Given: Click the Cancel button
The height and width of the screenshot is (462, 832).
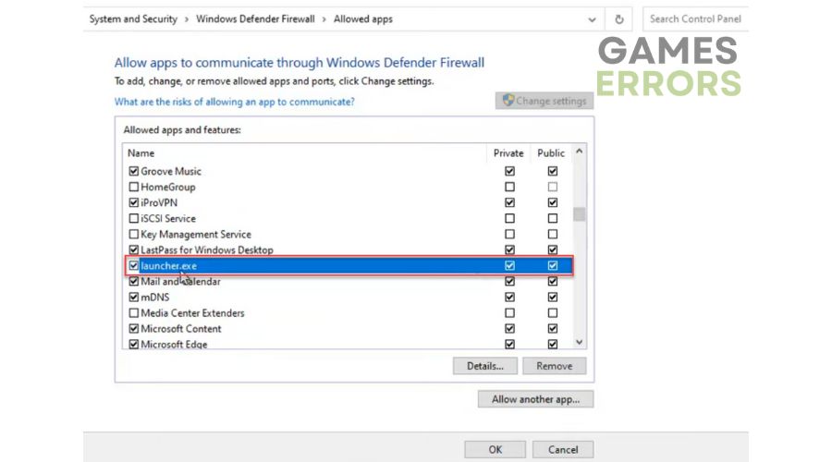Looking at the screenshot, I should point(563,449).
